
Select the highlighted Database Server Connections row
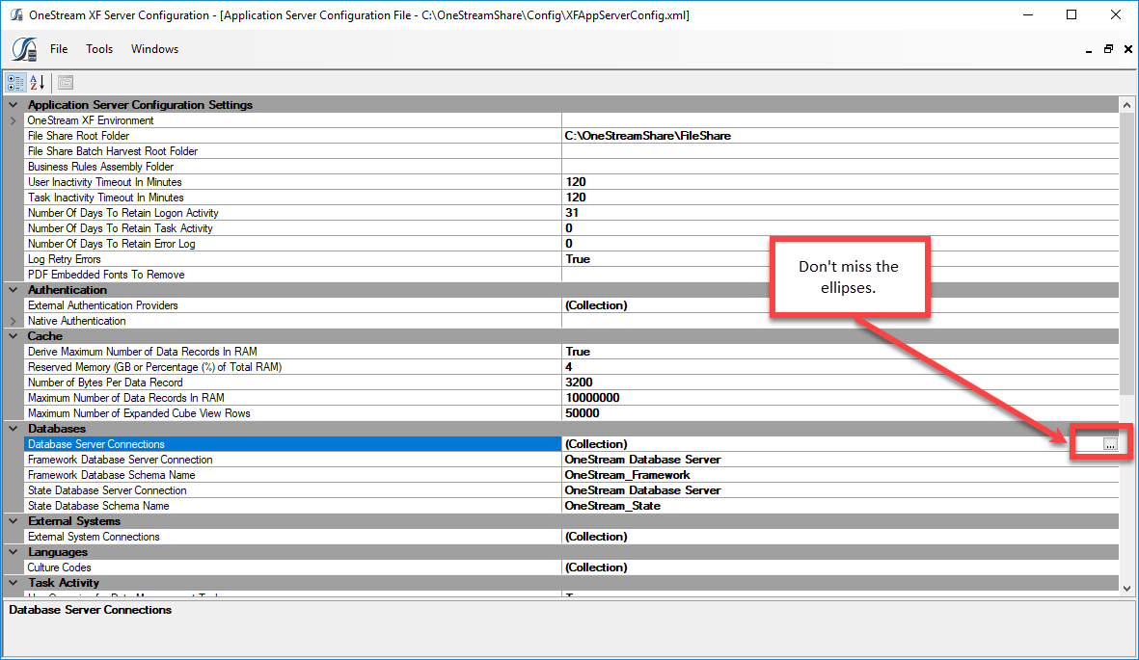point(572,444)
